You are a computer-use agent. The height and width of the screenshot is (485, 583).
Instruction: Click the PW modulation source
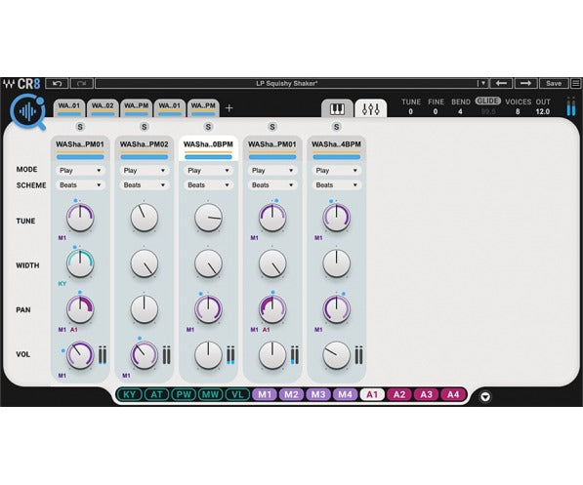pyautogui.click(x=184, y=394)
